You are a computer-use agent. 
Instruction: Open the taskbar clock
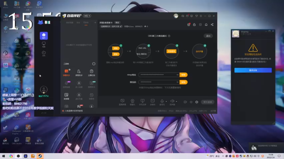271,156
